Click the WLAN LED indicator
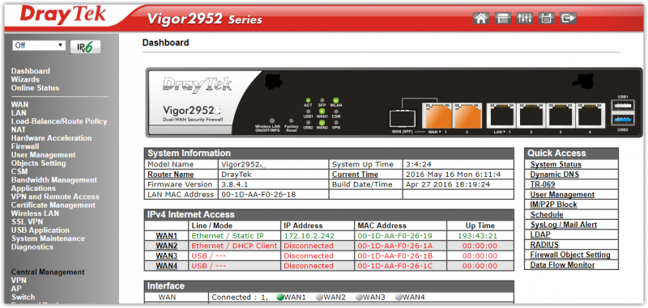Viewport: 648px width, 308px height. pyautogui.click(x=335, y=100)
